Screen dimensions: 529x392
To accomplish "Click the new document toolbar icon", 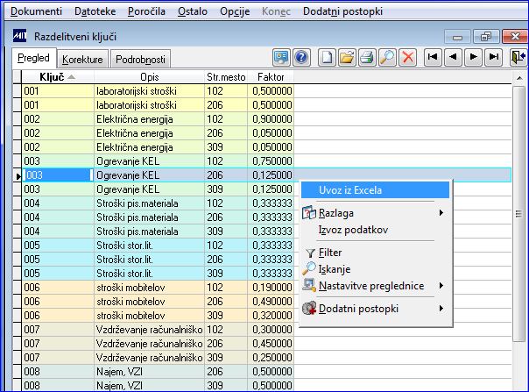I will pos(327,57).
